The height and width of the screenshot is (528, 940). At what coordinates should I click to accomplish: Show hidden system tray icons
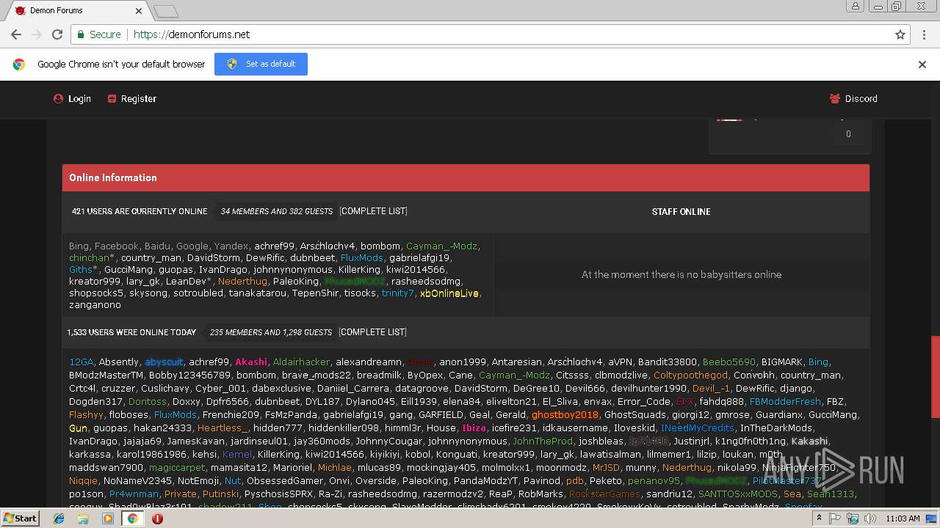(819, 518)
